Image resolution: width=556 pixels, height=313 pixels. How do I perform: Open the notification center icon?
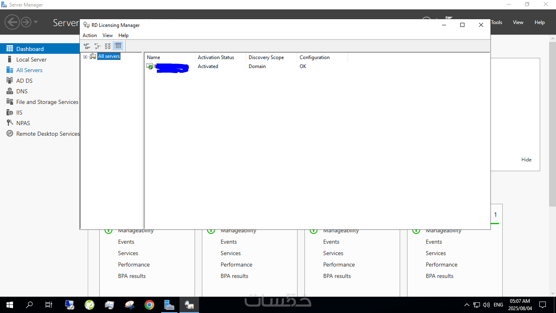point(542,305)
